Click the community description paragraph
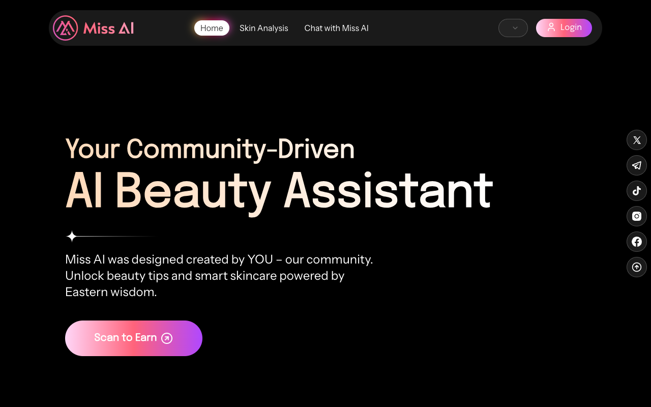This screenshot has height=407, width=651. [x=219, y=275]
